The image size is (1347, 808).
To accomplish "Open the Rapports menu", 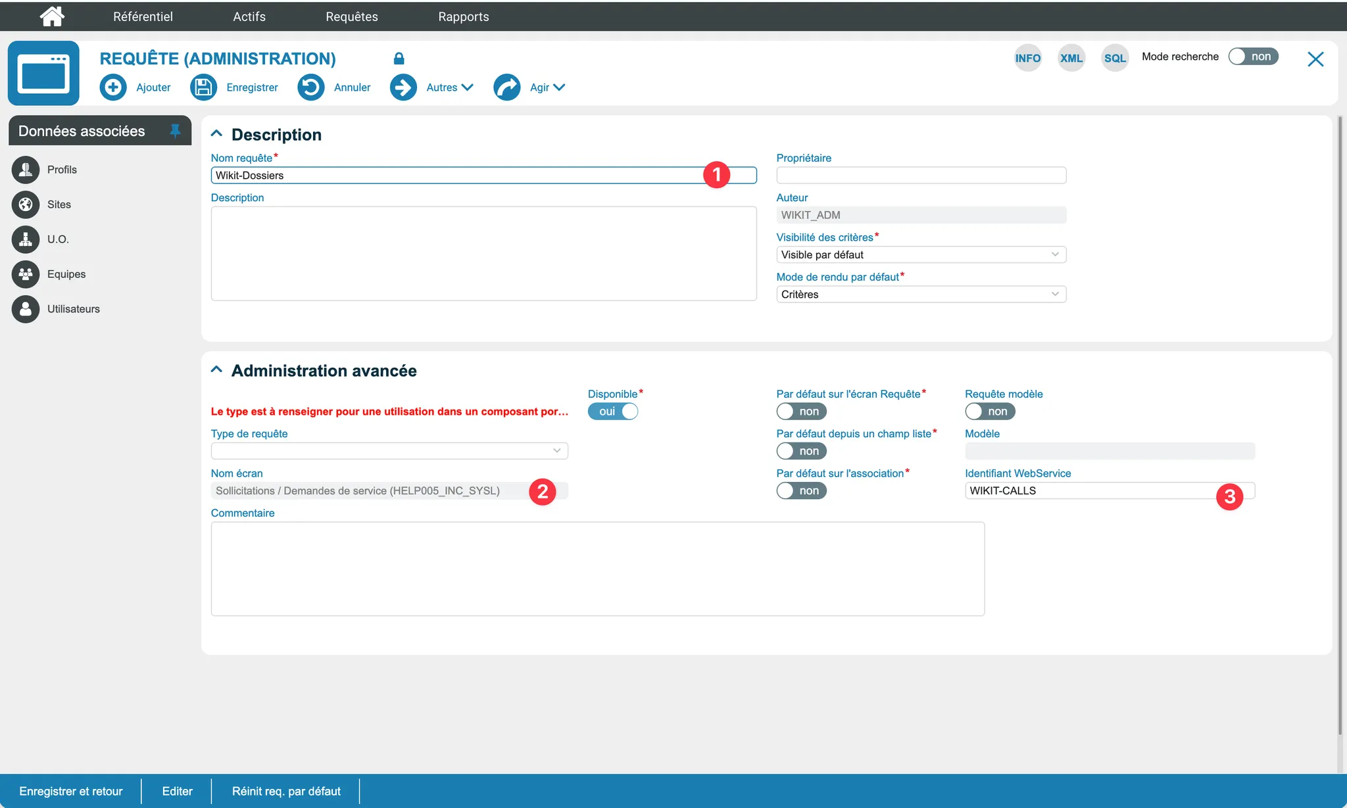I will point(463,16).
